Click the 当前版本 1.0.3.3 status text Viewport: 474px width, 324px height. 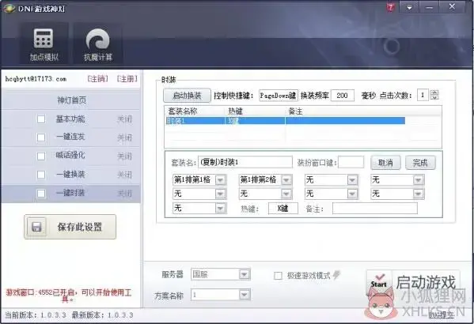click(x=36, y=315)
